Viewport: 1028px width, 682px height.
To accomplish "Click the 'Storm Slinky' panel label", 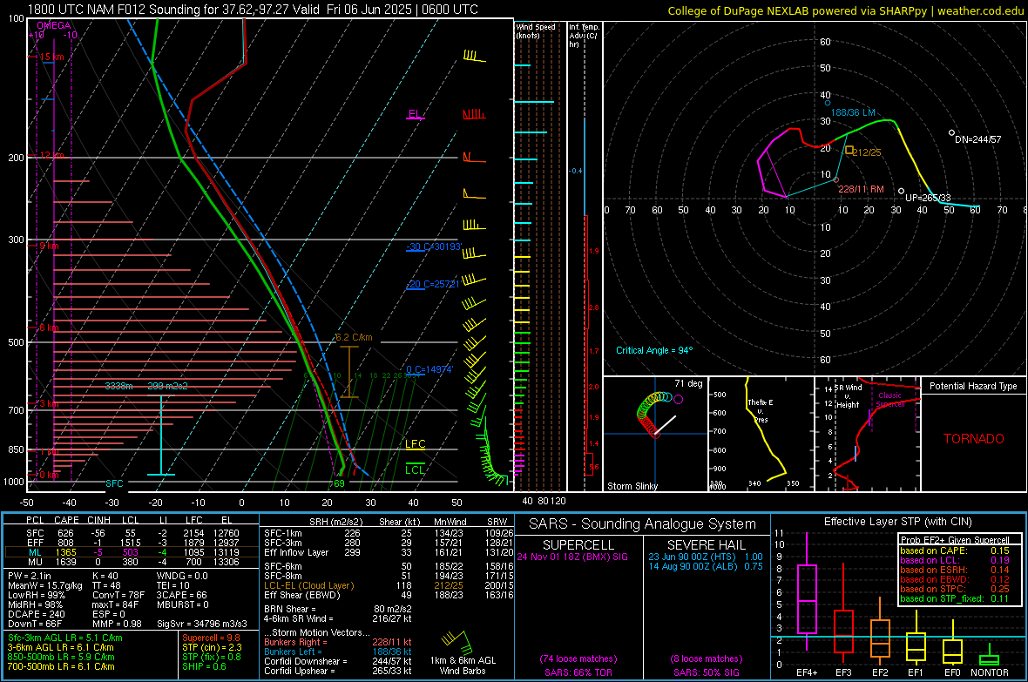I will pos(632,486).
